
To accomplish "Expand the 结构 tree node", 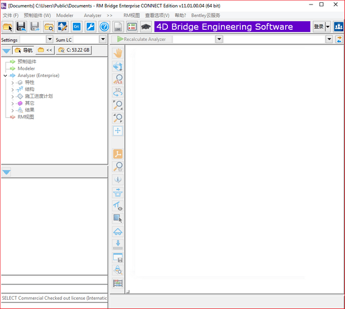I will point(13,90).
